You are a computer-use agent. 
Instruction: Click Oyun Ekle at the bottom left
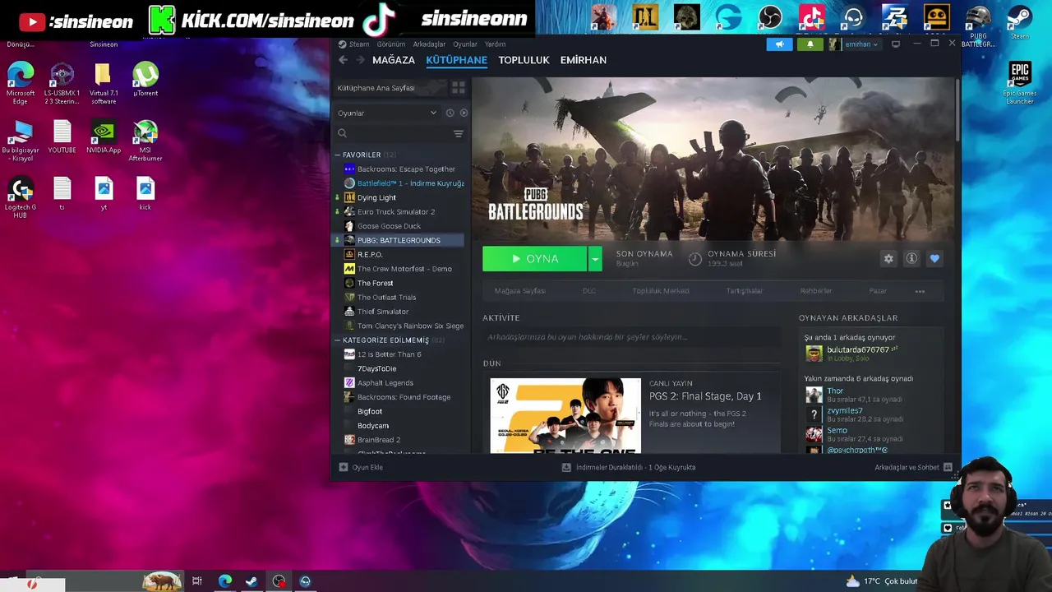[x=361, y=467]
